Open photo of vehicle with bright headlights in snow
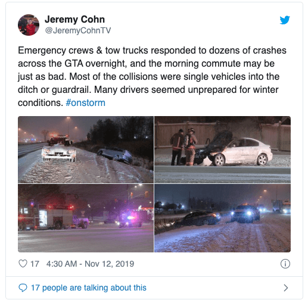 click(222, 218)
